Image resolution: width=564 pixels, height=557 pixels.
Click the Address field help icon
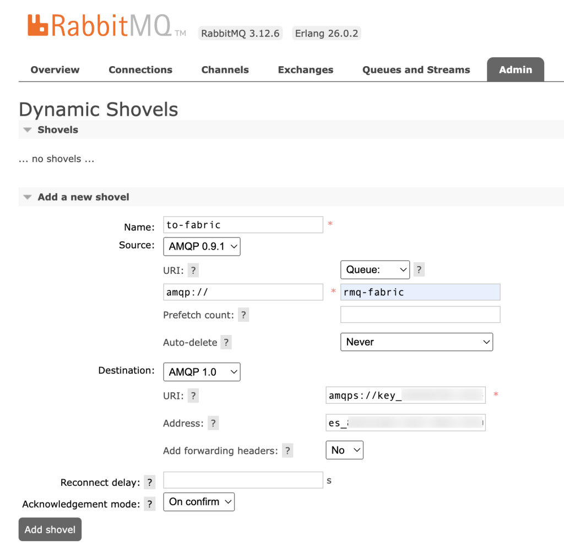click(213, 423)
